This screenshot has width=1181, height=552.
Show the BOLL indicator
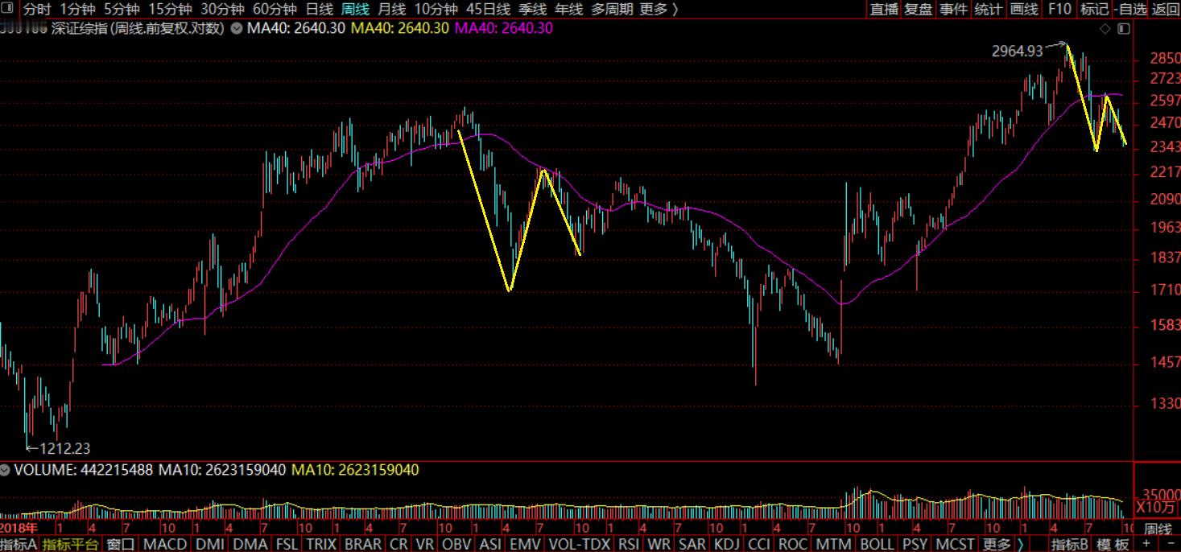[877, 544]
